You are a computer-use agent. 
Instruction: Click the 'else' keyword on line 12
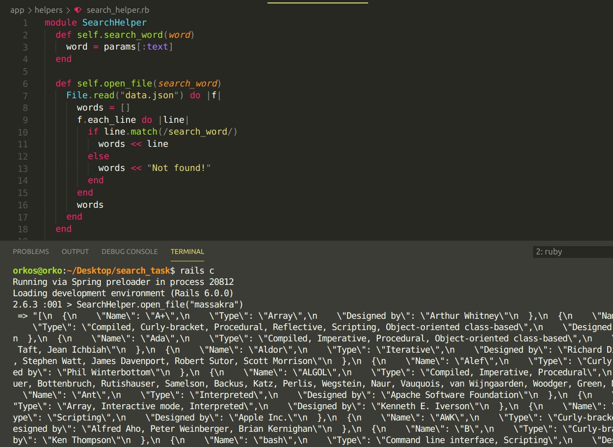click(99, 156)
